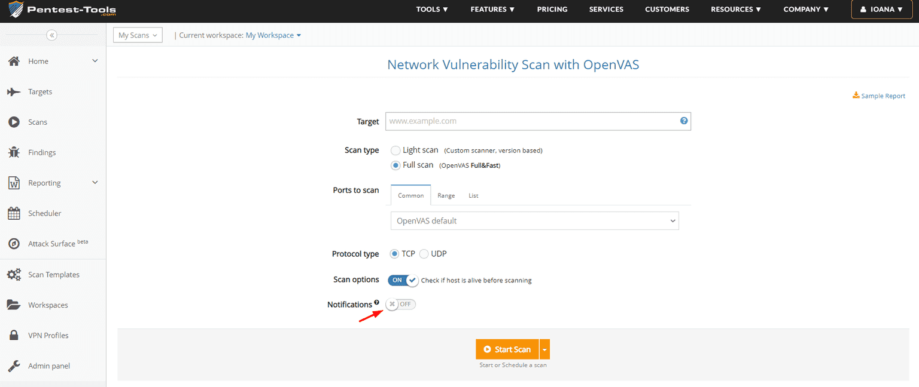Choose the UDP protocol type
919x387 pixels.
pos(424,254)
